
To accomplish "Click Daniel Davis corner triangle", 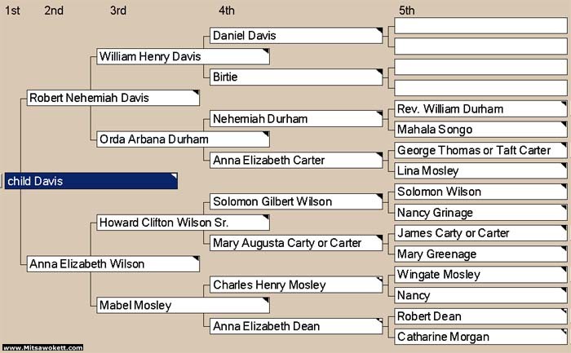I will 379,30.
